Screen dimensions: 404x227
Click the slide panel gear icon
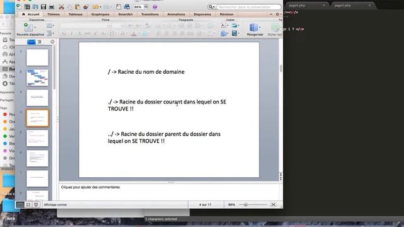(x=52, y=42)
